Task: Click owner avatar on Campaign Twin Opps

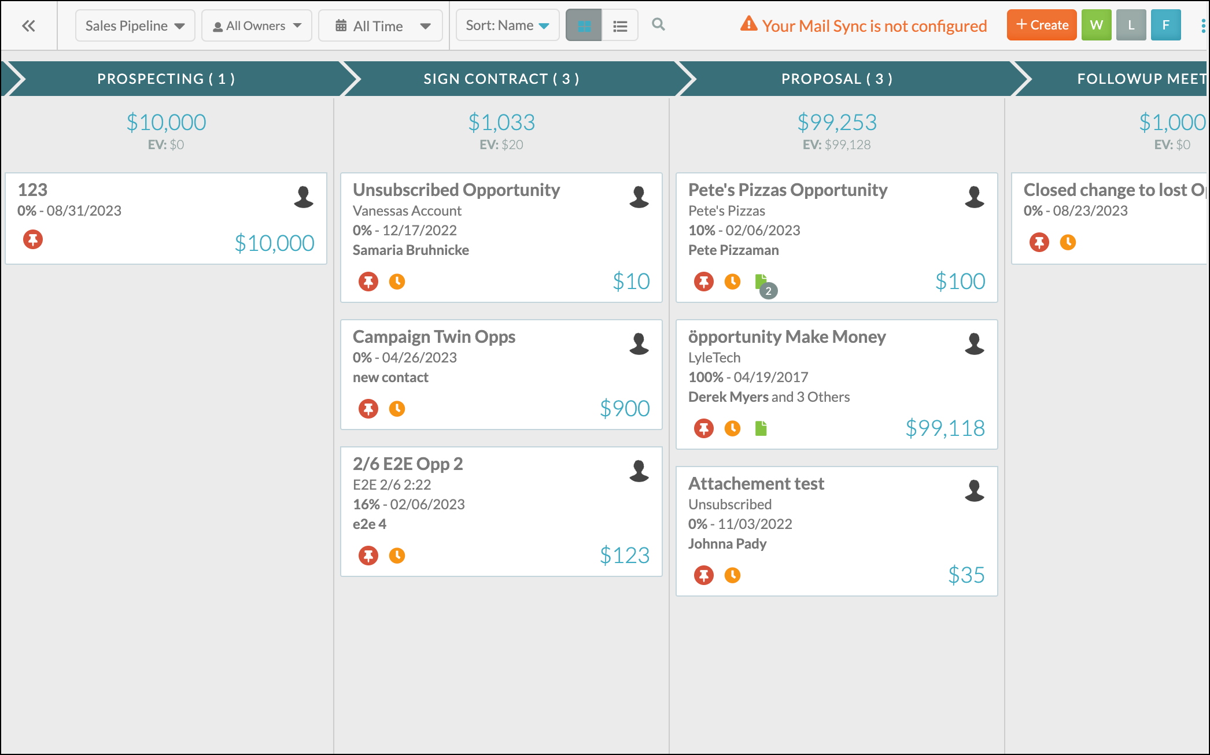Action: [x=639, y=343]
